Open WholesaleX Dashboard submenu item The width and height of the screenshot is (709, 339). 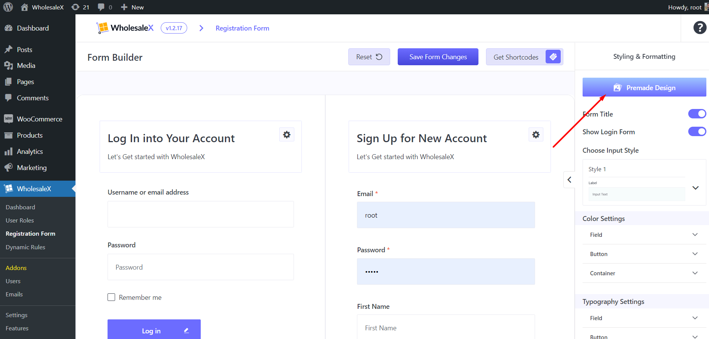point(20,207)
